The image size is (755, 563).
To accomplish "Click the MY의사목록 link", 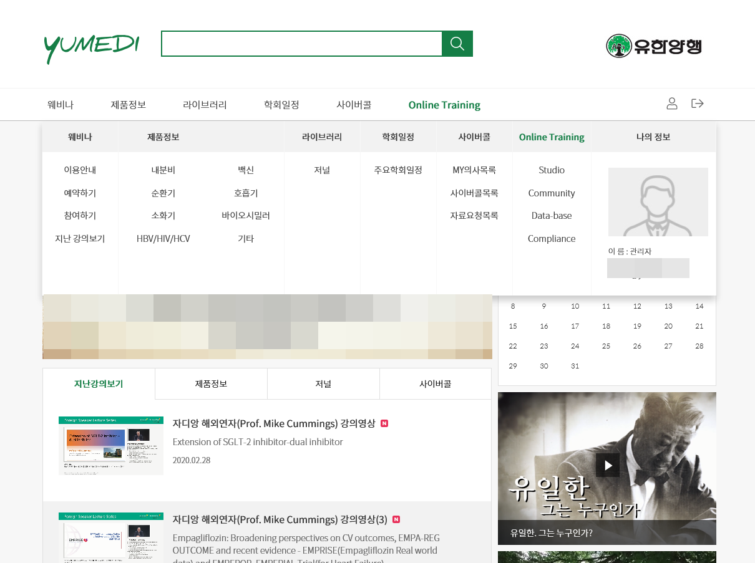I will click(474, 170).
